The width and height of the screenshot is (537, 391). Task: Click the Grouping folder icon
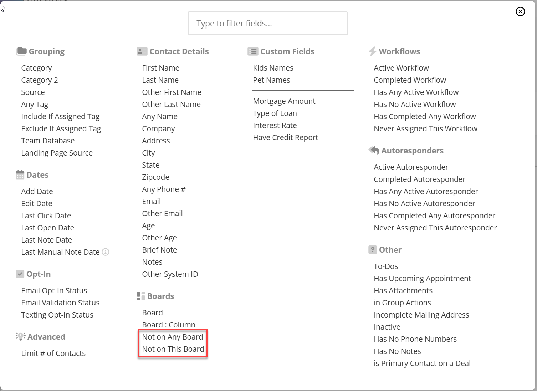coord(22,51)
